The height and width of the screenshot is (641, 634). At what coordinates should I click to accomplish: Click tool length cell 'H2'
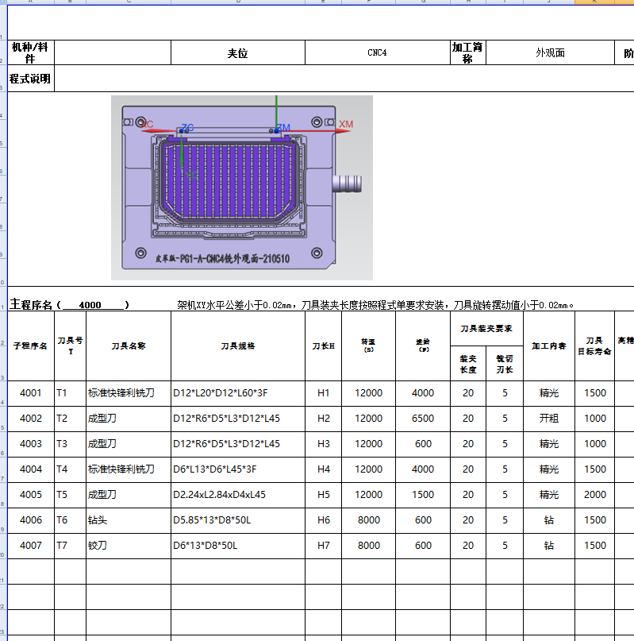[323, 419]
